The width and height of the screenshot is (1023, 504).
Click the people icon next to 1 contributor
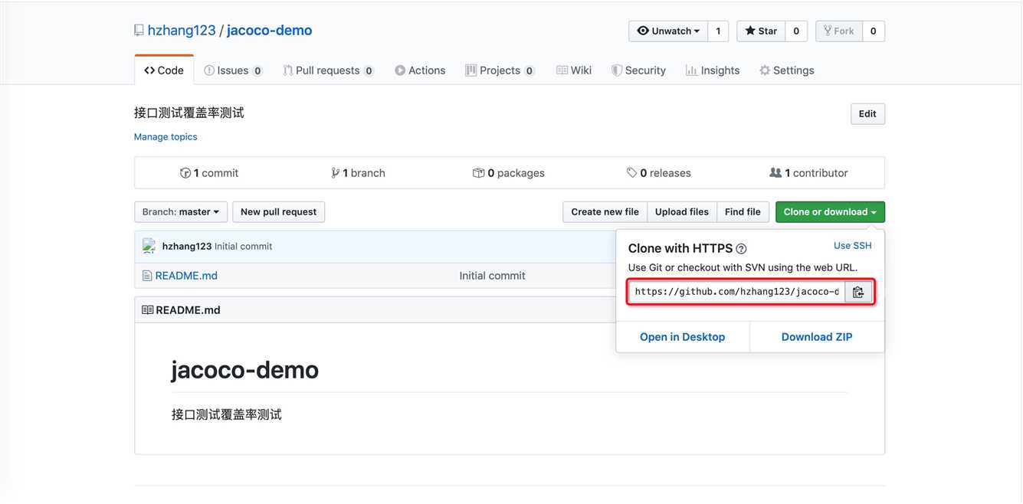coord(775,173)
